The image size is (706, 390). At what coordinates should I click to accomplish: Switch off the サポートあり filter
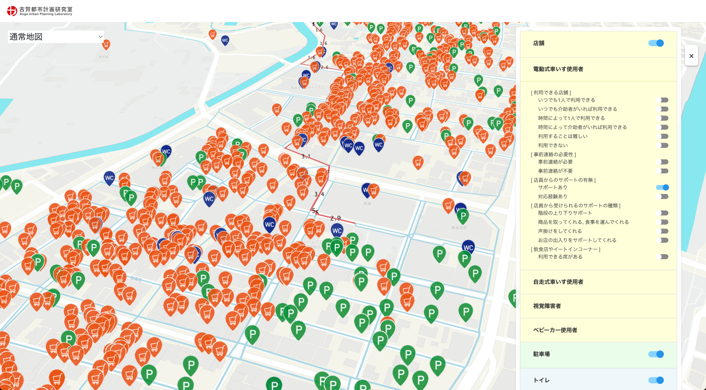pyautogui.click(x=662, y=187)
